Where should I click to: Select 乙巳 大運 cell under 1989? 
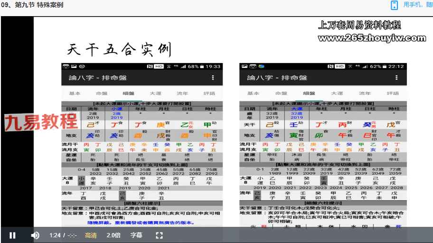point(272,181)
